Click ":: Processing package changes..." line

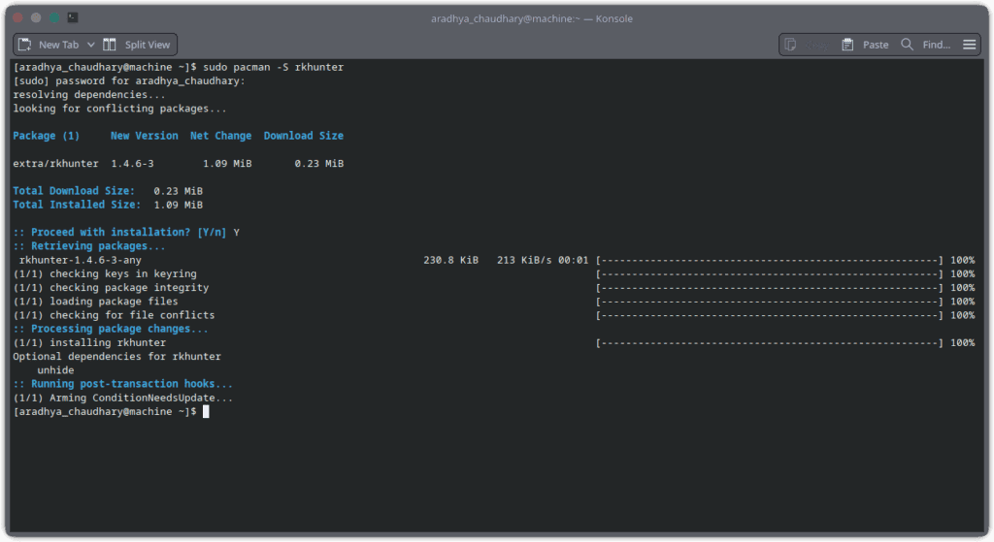[111, 330]
